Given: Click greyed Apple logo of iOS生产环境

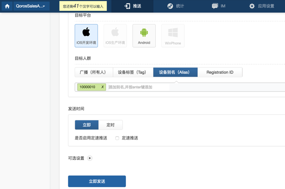Looking at the screenshot, I should tap(115, 32).
